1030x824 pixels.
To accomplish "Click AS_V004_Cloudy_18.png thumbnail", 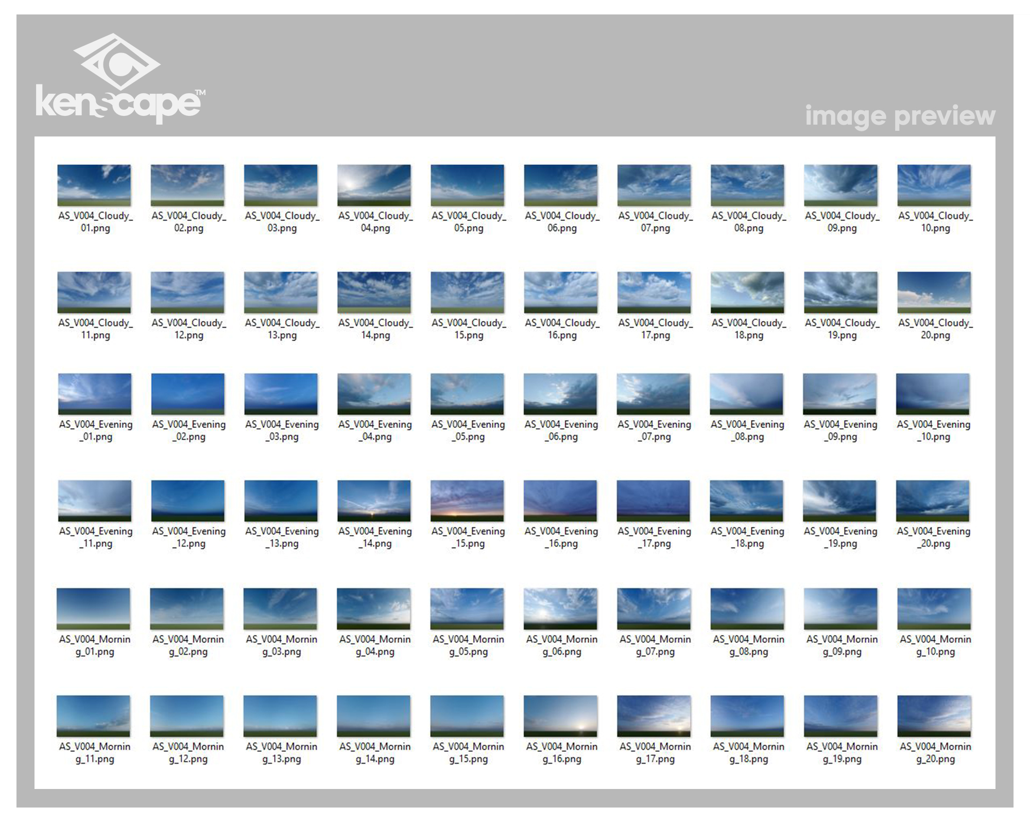I will tap(747, 293).
